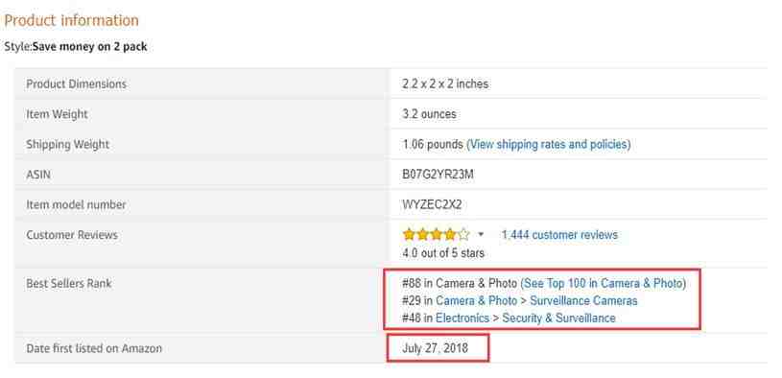The image size is (782, 378).
Task: Click the July 27, 2018 listing date
Action: tap(436, 348)
